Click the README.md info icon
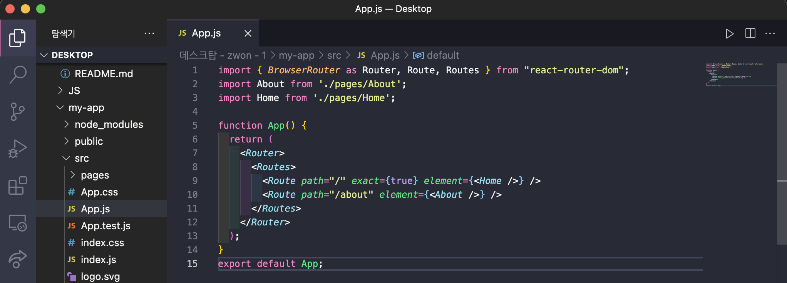Image resolution: width=787 pixels, height=283 pixels. coord(65,73)
